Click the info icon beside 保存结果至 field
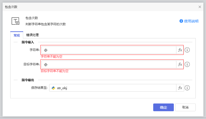Screen dimensions: 206x119 (187, 88)
